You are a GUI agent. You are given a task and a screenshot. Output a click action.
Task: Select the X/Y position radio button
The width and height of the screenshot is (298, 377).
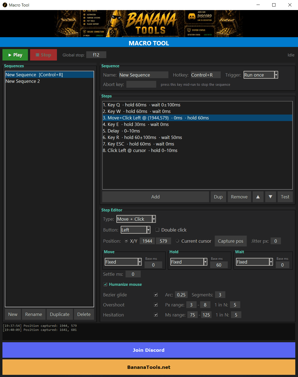[x=126, y=241]
